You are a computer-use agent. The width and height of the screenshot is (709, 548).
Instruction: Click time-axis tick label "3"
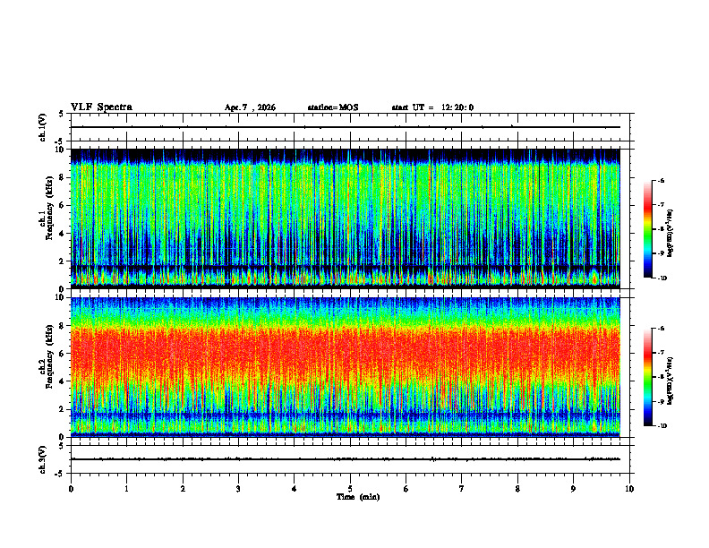click(238, 489)
